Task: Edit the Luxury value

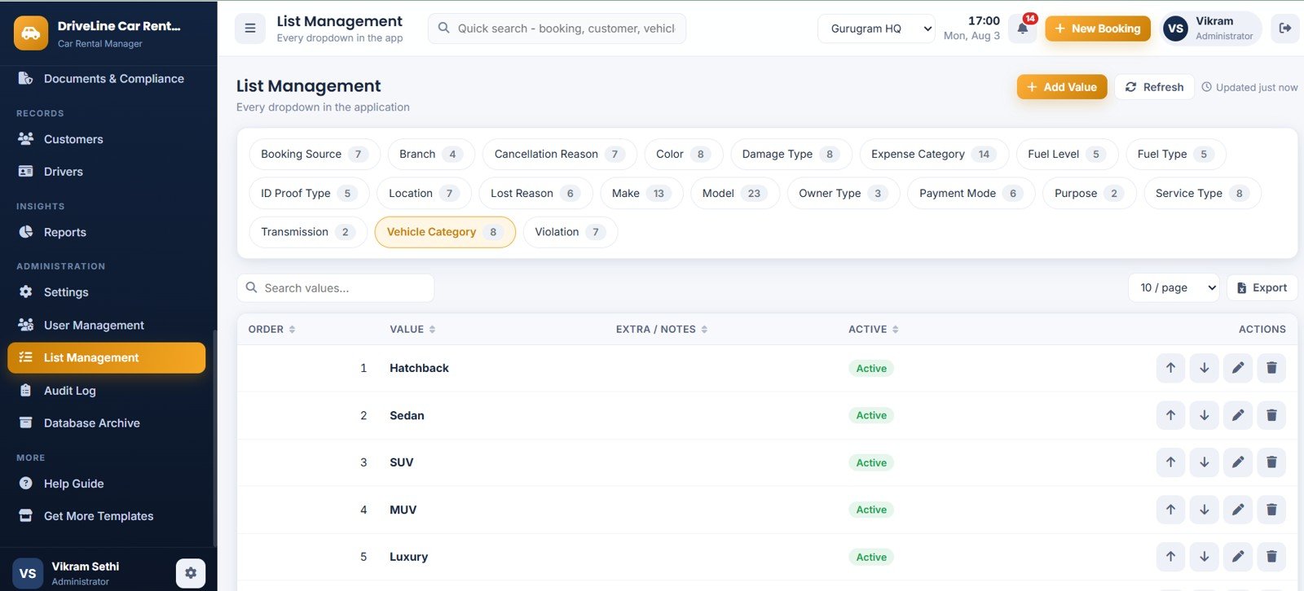Action: coord(1238,557)
